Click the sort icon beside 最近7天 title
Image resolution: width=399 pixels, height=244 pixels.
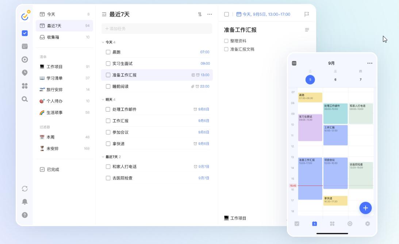pyautogui.click(x=200, y=14)
